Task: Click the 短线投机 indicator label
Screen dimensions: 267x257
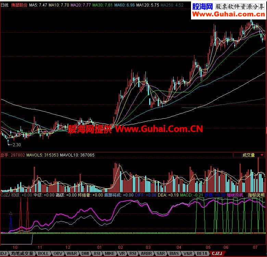Action: click(x=235, y=195)
